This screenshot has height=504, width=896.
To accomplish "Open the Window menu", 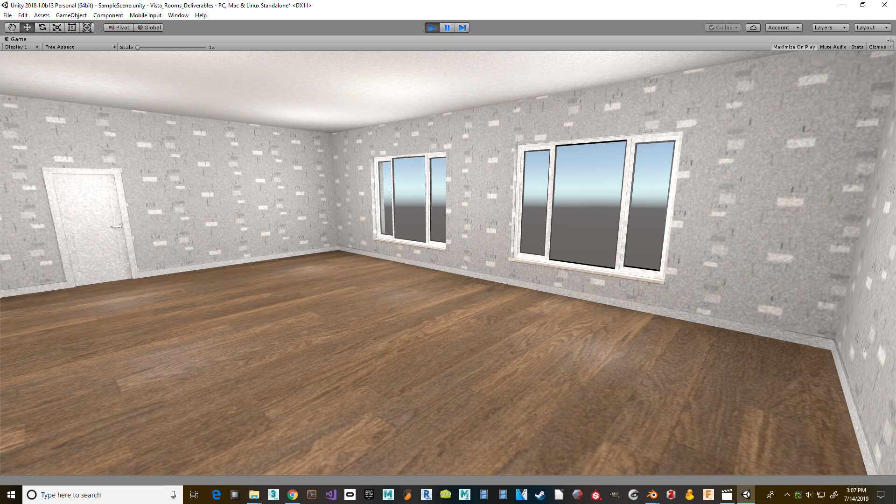I will tap(178, 15).
